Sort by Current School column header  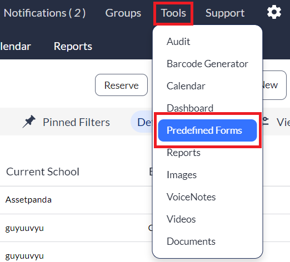click(x=43, y=172)
